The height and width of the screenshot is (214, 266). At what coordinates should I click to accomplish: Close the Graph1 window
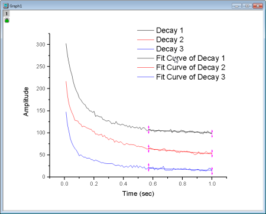(258, 6)
